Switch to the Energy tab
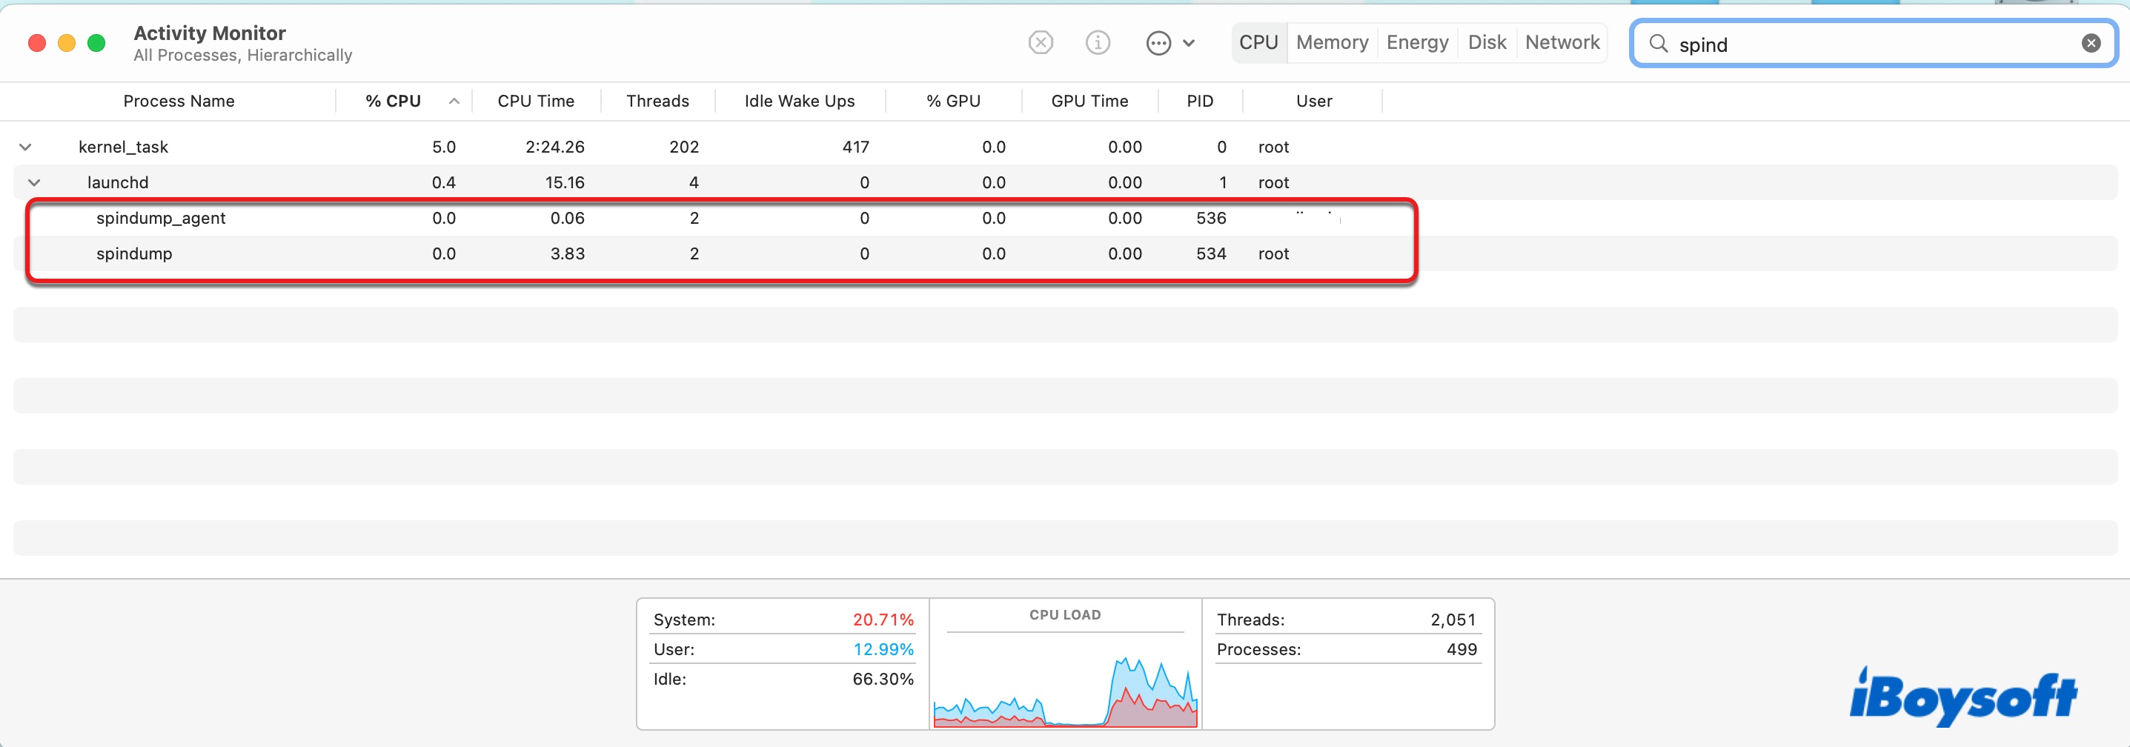The image size is (2130, 747). tap(1417, 42)
